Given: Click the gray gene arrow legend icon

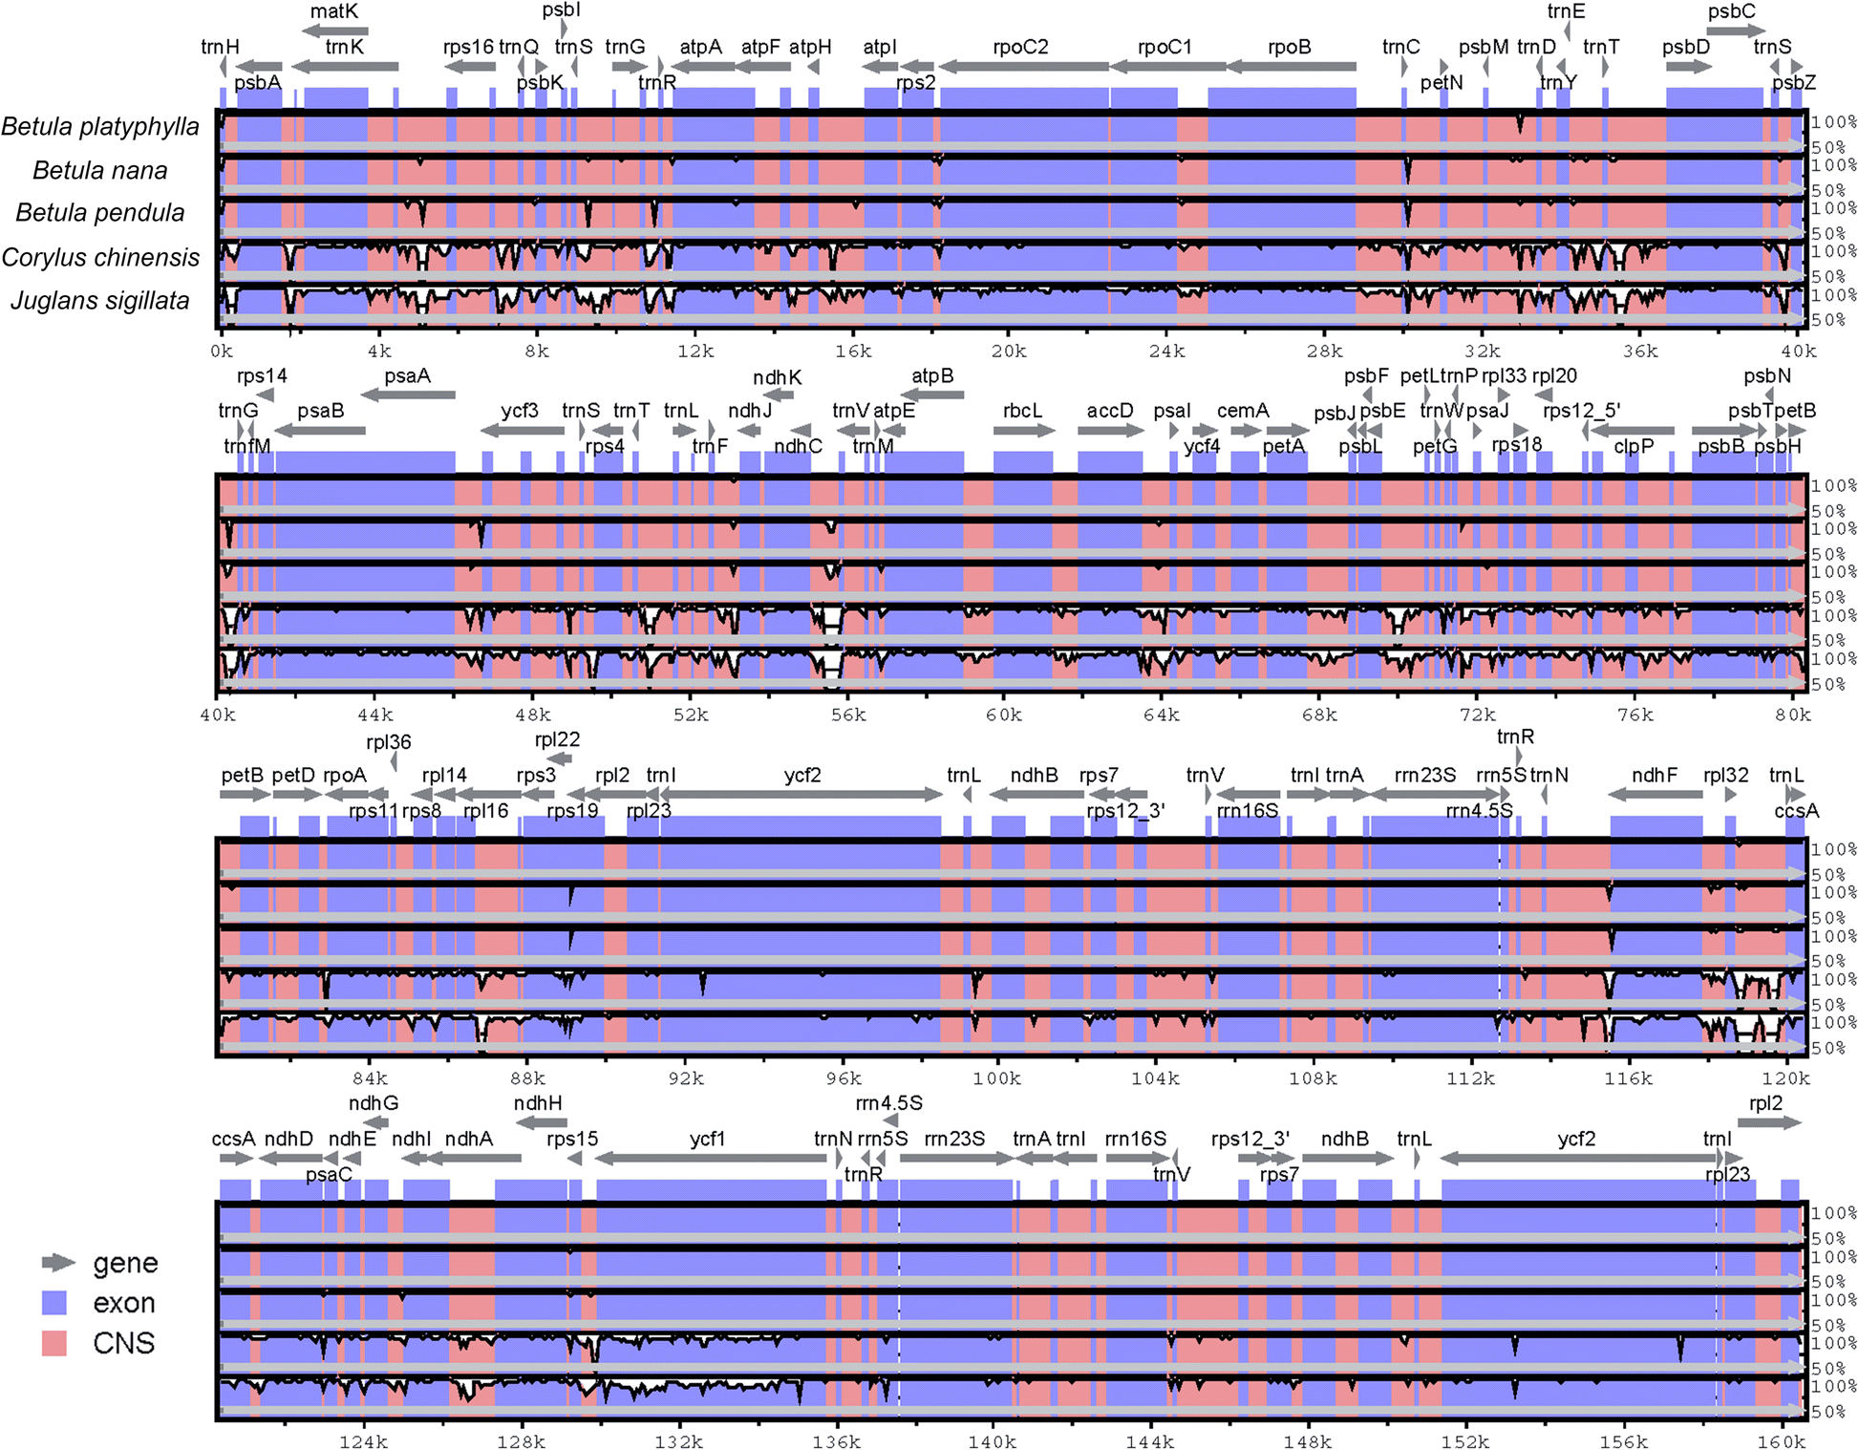Looking at the screenshot, I should (59, 1262).
